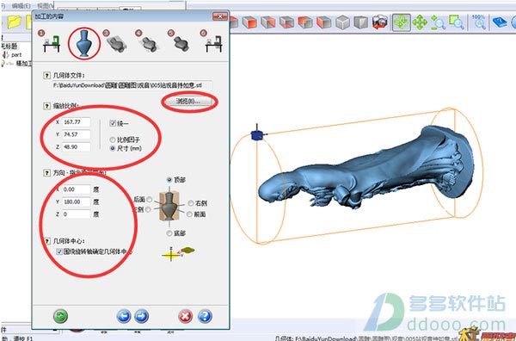Click the red camera rotate view icon

point(380,22)
